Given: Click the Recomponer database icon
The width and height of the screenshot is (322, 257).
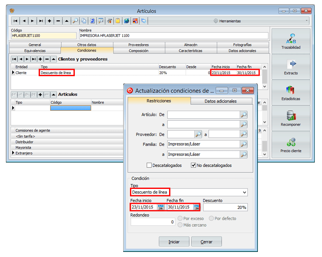Looking at the screenshot, I should pyautogui.click(x=291, y=118).
